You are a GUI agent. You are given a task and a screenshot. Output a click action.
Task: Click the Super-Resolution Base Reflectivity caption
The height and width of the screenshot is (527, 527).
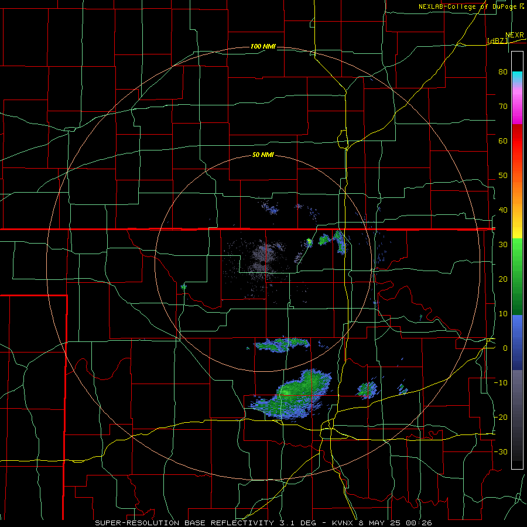263,523
